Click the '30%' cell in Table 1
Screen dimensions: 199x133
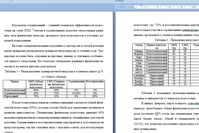[36, 93]
